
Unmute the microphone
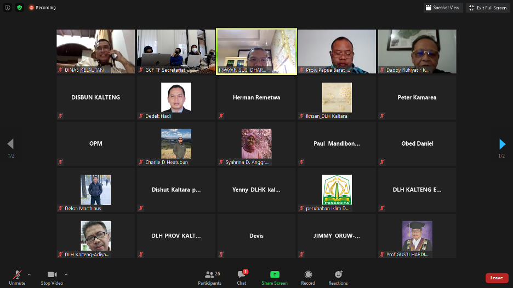click(x=17, y=277)
